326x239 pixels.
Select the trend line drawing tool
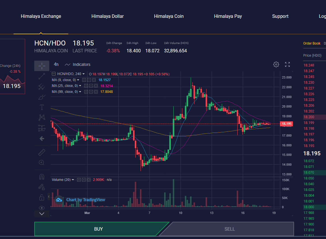click(42, 76)
